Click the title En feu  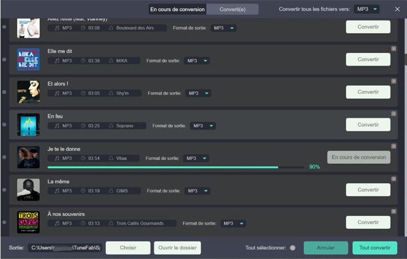click(x=55, y=116)
